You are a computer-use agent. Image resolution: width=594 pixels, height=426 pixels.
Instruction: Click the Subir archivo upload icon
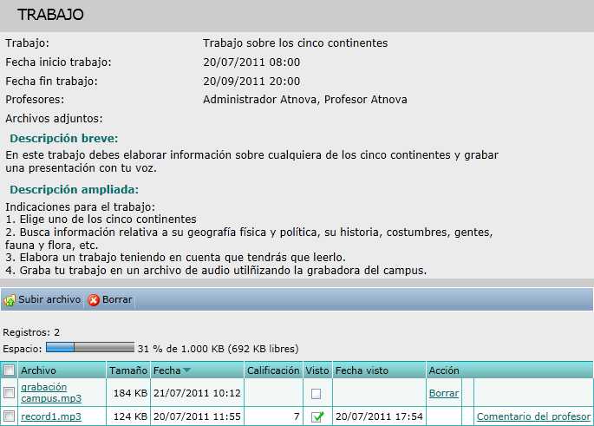pyautogui.click(x=10, y=300)
